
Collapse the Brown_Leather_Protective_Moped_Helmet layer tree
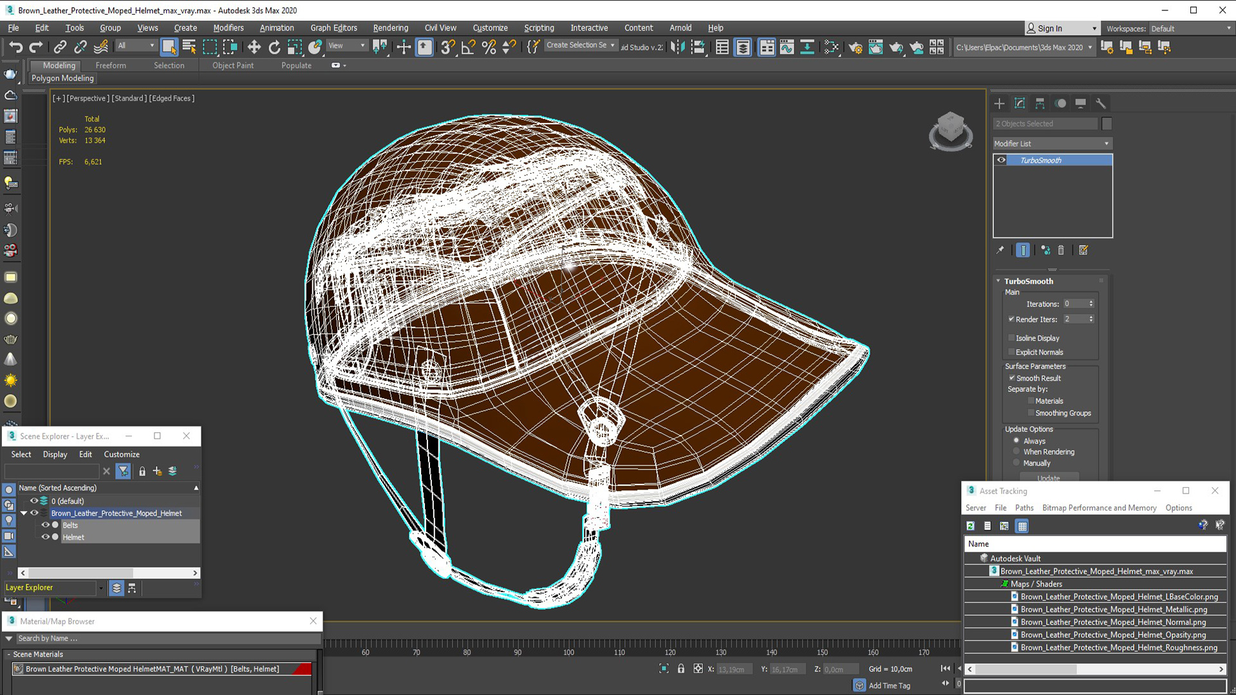[x=24, y=513]
